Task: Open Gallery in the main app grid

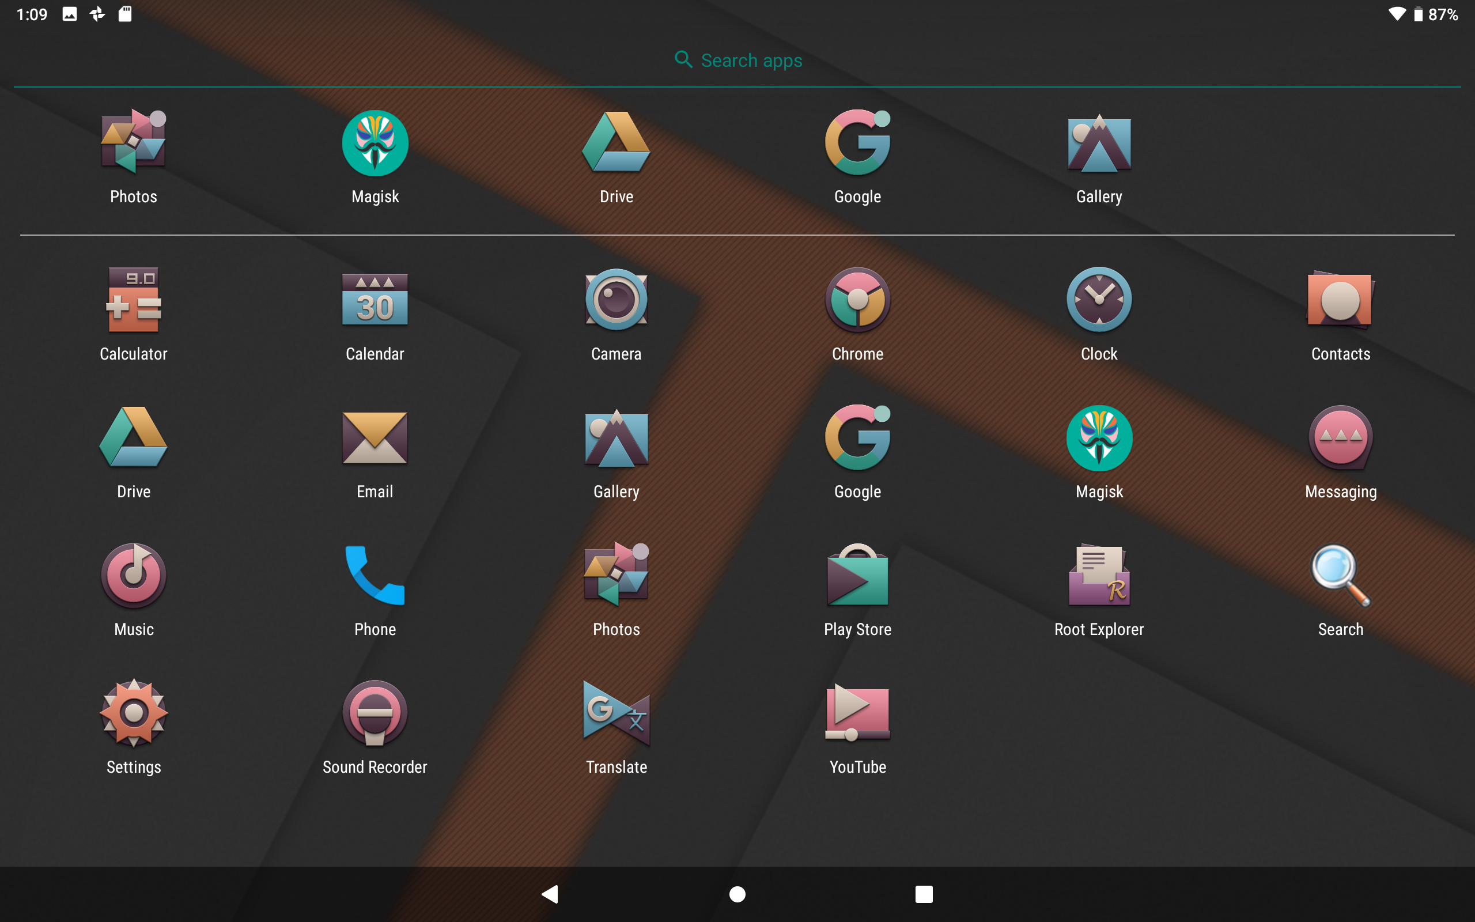Action: (616, 439)
